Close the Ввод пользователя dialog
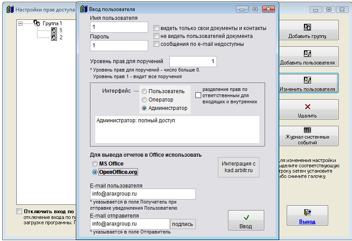 click(269, 9)
